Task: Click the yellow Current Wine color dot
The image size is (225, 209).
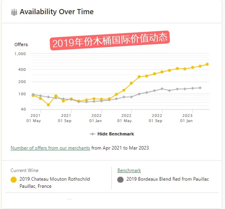Action: click(x=13, y=180)
